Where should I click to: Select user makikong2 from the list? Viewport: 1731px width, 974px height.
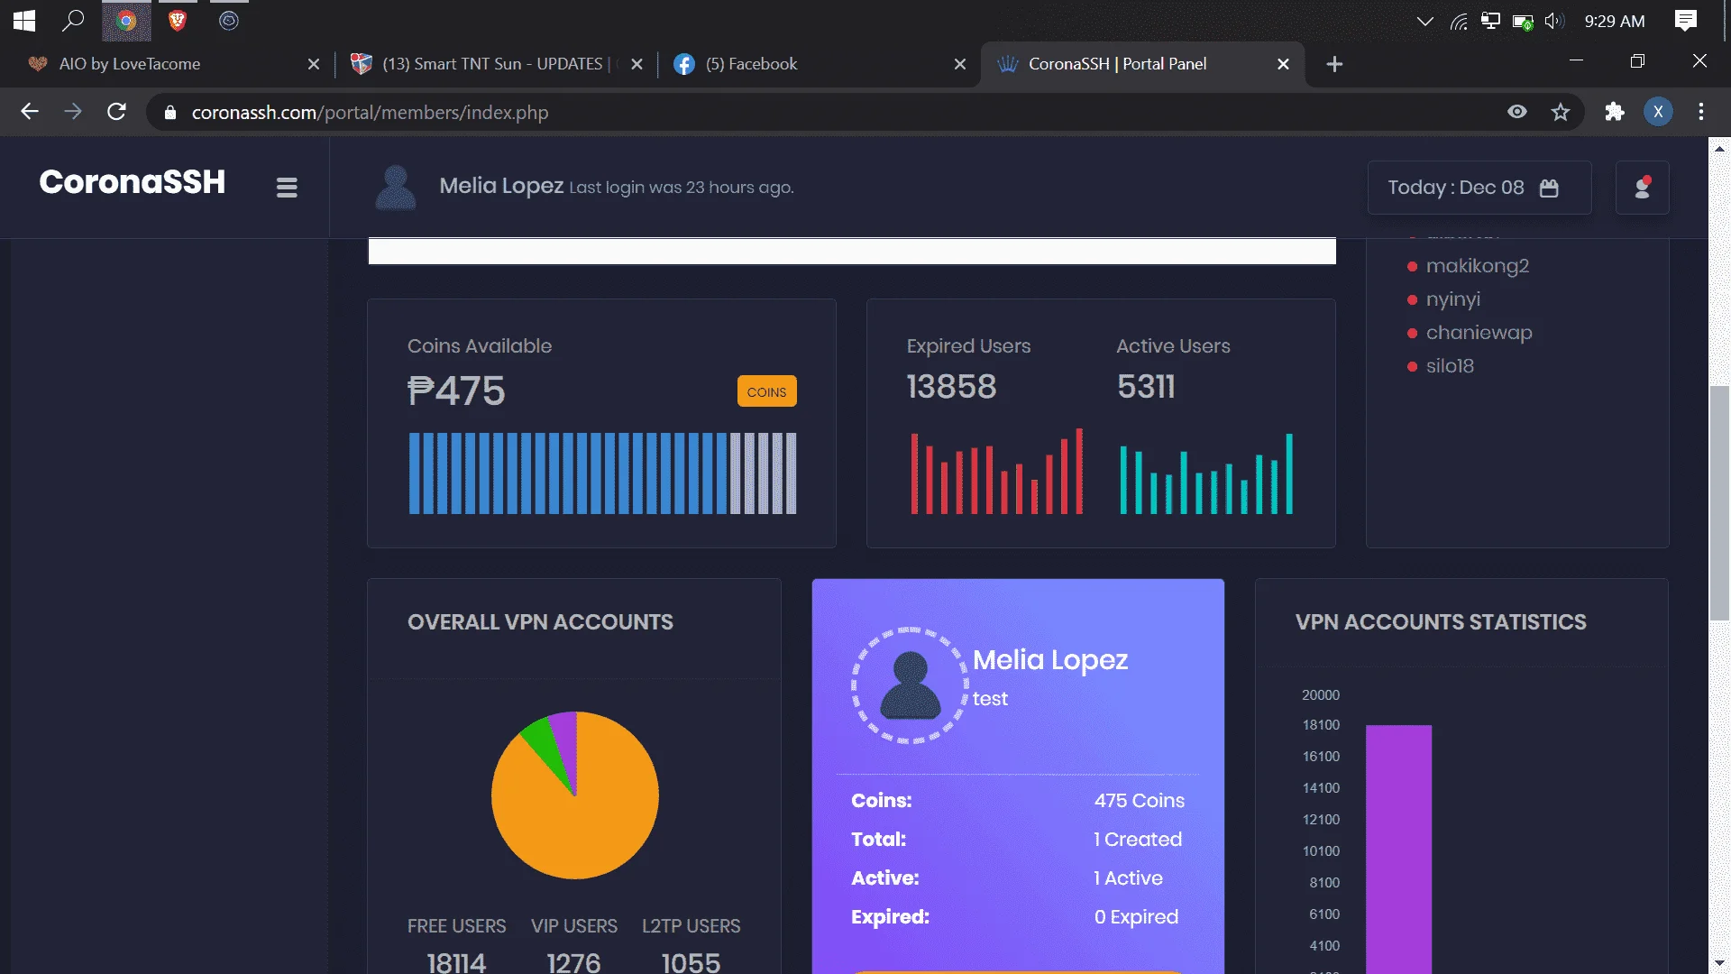coord(1477,266)
